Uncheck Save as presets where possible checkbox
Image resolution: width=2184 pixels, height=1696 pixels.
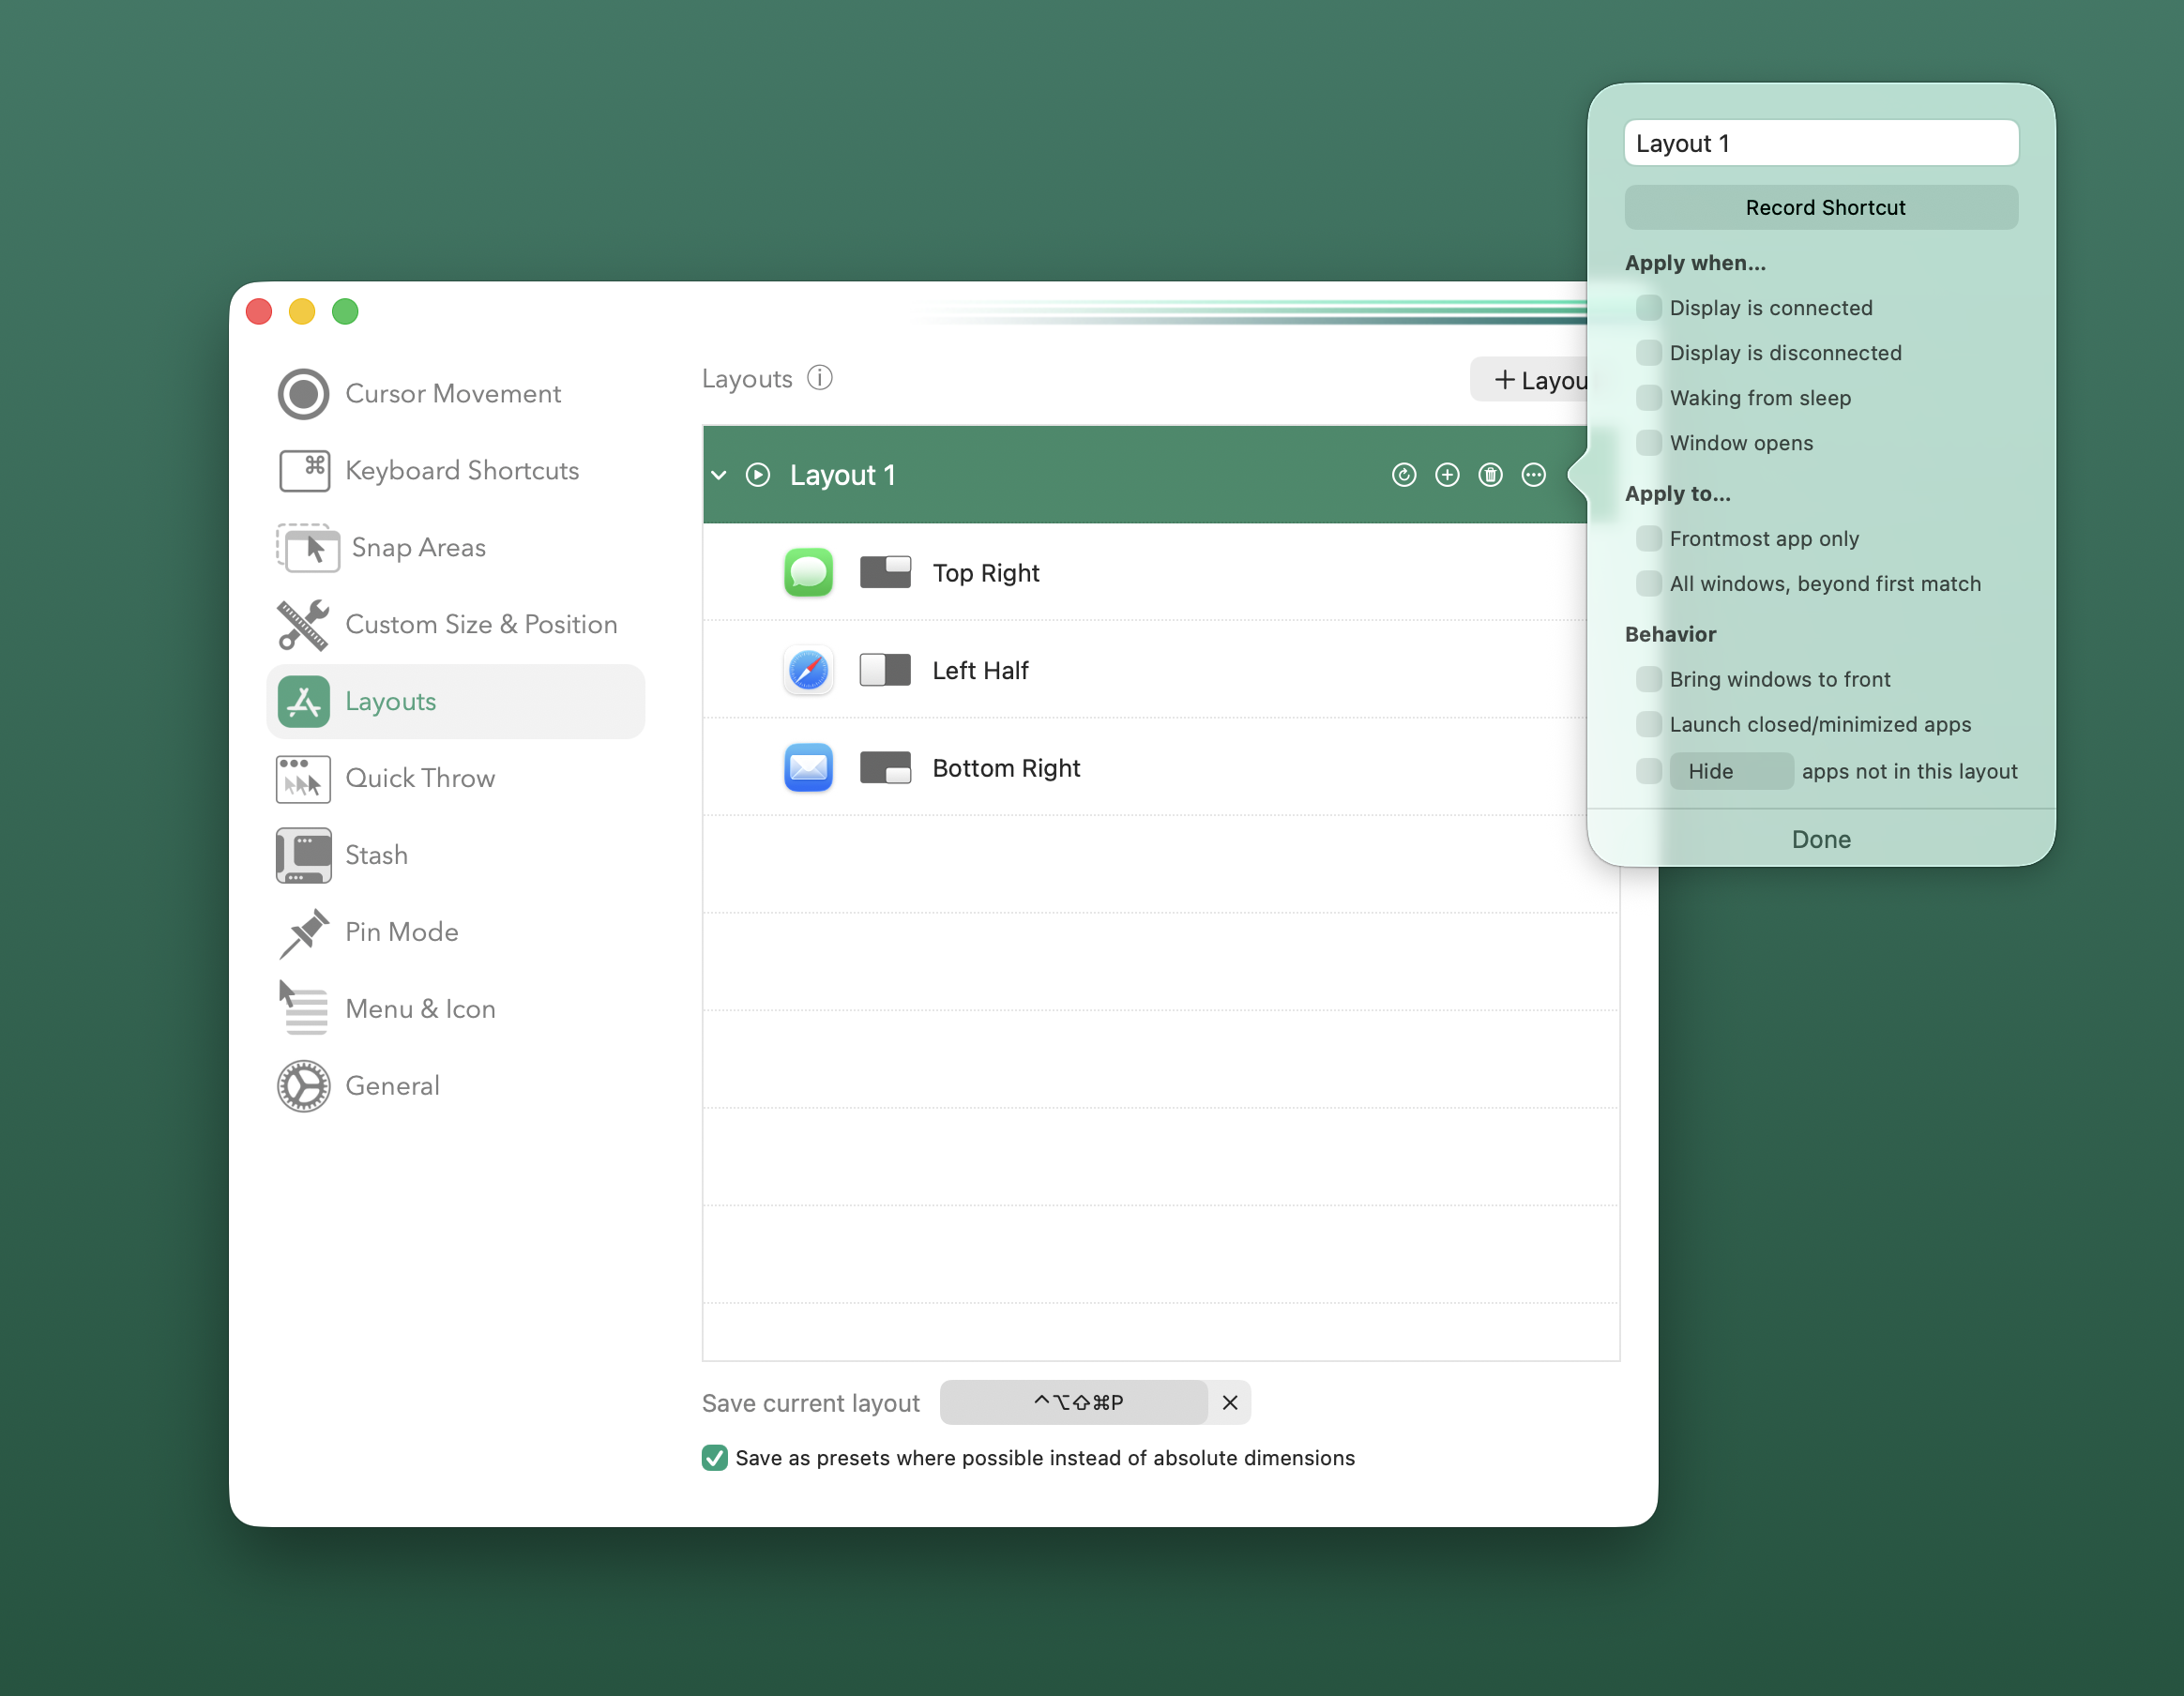pos(714,1458)
